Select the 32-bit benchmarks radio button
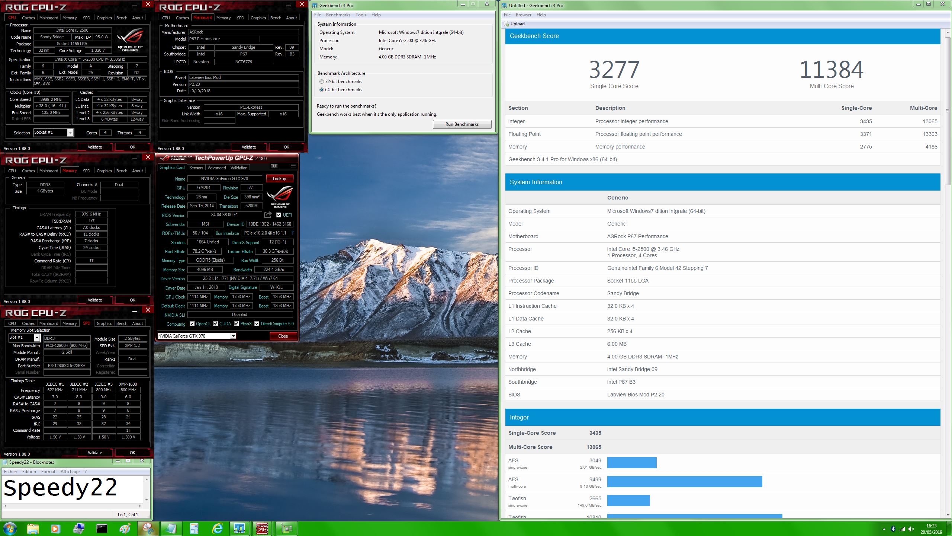Viewport: 952px width, 536px height. pos(322,82)
